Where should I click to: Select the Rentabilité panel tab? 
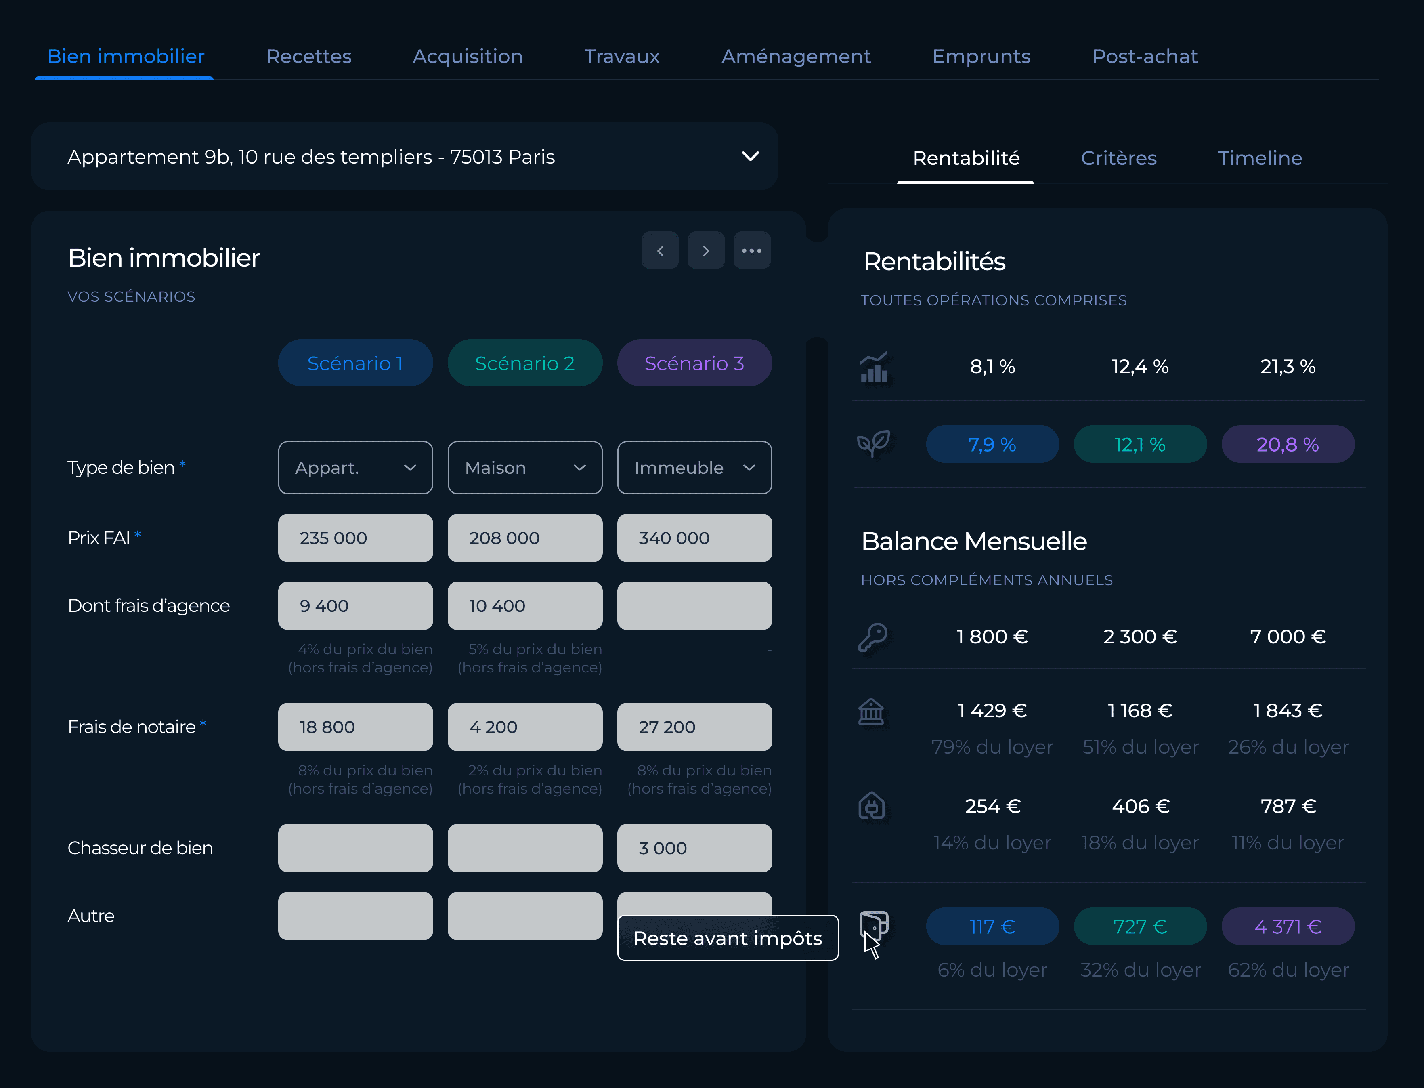pos(966,158)
